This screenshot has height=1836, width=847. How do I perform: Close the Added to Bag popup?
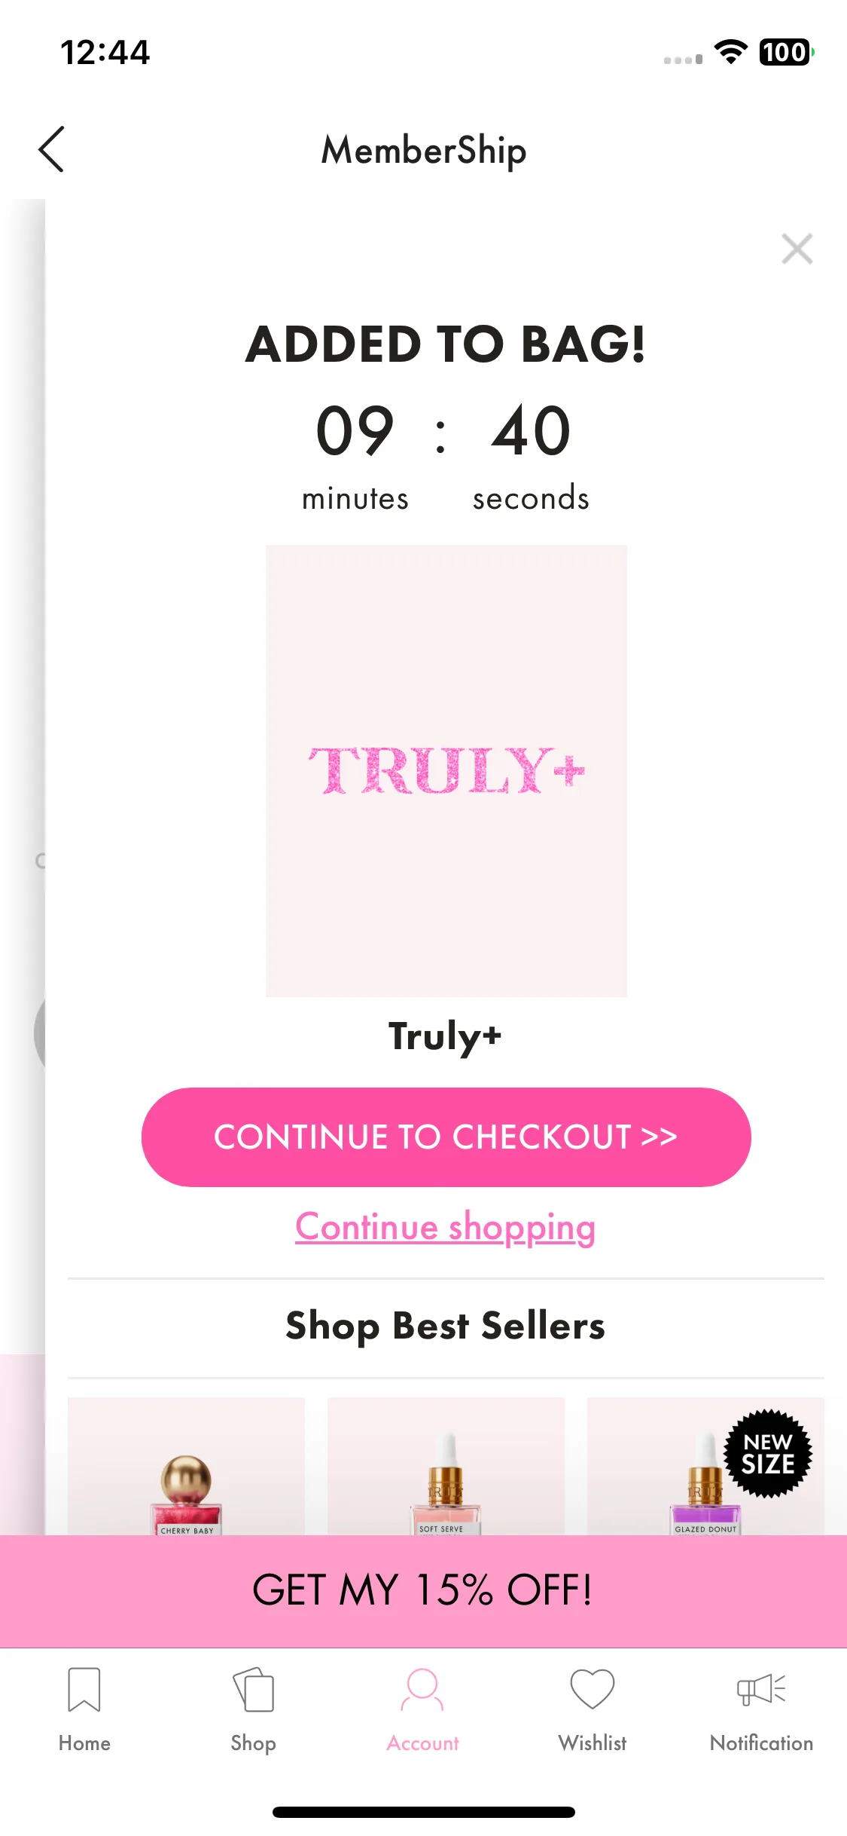click(x=797, y=249)
